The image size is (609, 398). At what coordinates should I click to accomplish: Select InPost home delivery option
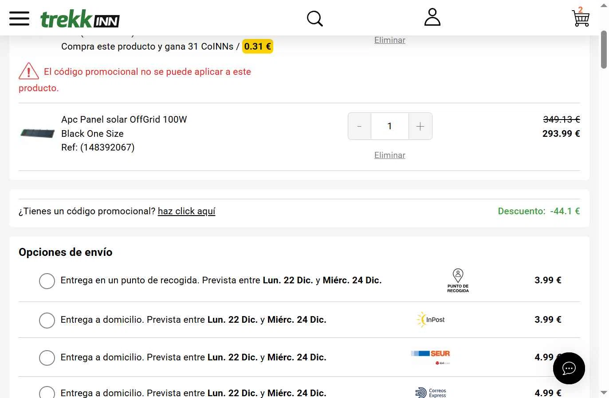coord(47,320)
